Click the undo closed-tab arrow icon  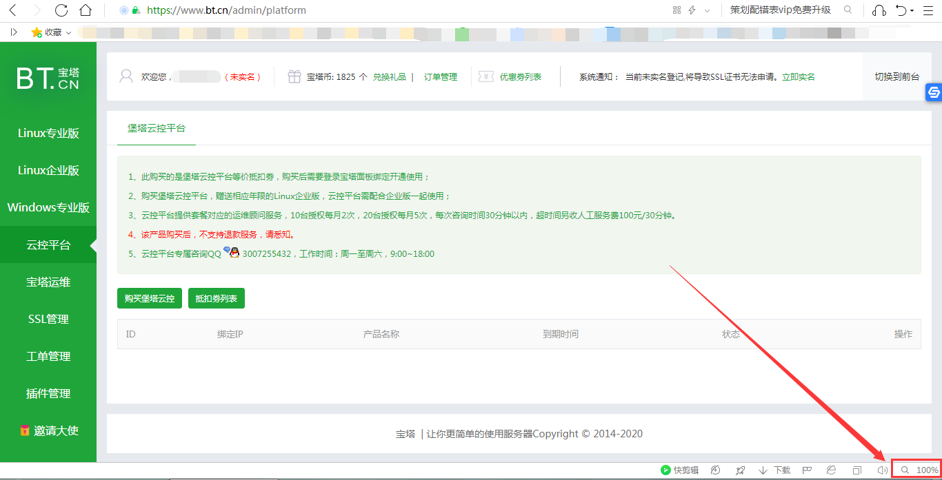[901, 10]
